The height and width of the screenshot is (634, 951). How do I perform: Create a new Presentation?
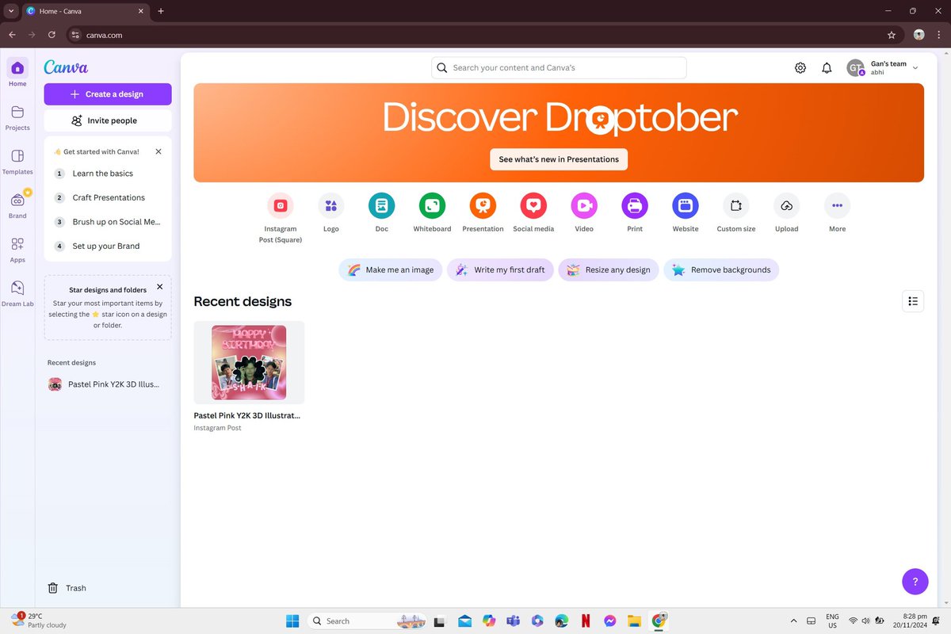pos(483,205)
